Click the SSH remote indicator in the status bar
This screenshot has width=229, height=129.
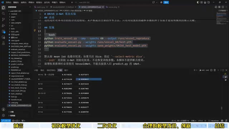[x=6, y=121]
